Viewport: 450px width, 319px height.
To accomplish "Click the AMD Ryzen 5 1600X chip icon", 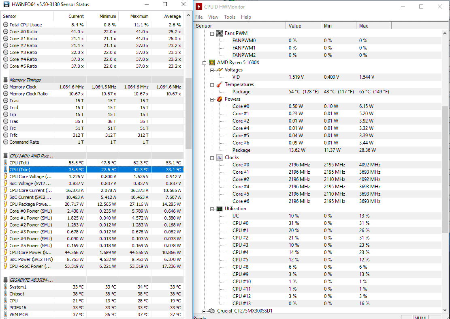I will click(211, 63).
